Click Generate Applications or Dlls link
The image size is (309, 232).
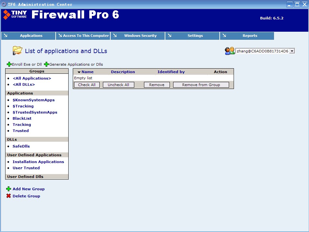(76, 64)
